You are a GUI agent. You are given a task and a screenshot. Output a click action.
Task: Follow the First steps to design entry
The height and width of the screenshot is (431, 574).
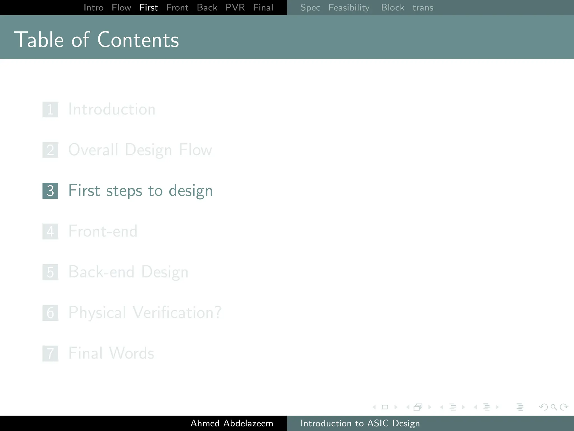click(x=141, y=191)
